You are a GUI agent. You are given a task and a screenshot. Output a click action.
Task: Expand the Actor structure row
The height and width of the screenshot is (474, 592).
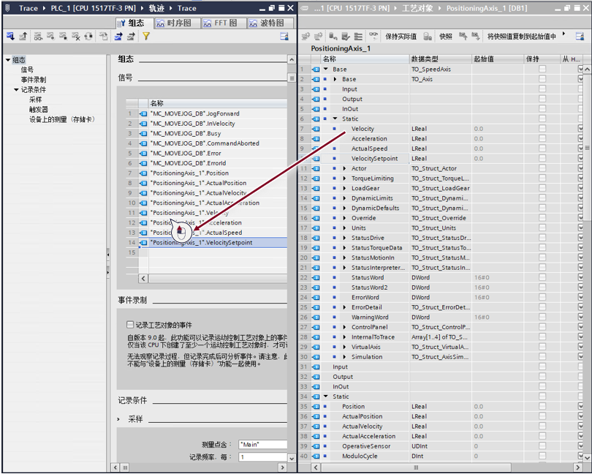click(344, 168)
